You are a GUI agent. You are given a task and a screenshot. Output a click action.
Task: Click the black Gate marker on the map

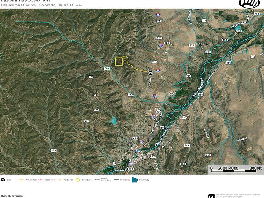(150, 73)
